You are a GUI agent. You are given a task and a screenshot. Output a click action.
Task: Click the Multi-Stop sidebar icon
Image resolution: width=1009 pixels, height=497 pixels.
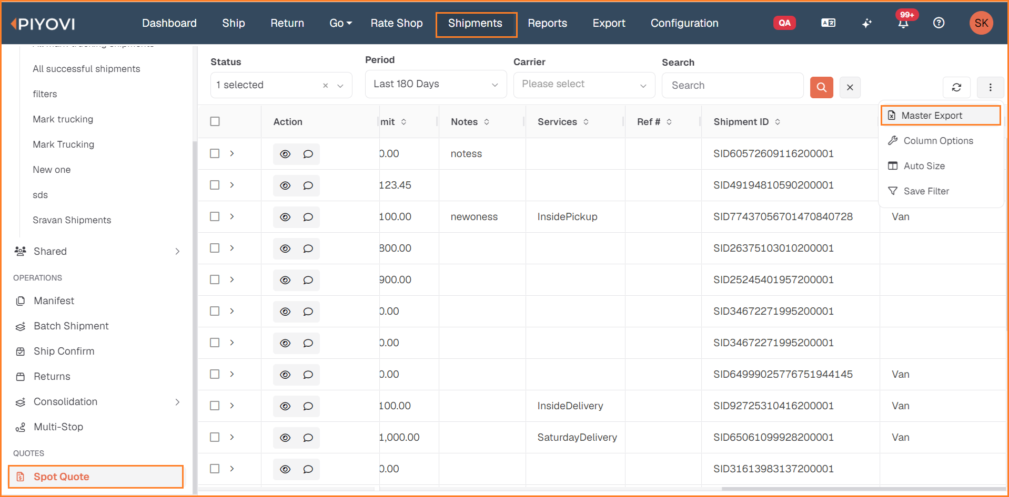click(21, 427)
